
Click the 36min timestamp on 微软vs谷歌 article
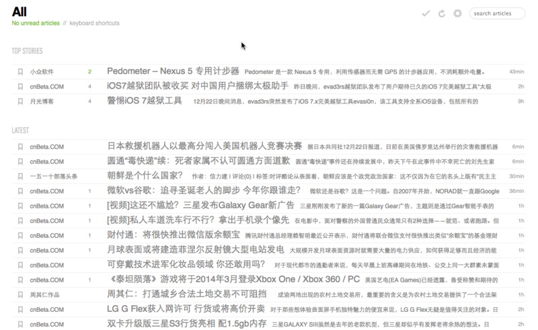pyautogui.click(x=516, y=191)
